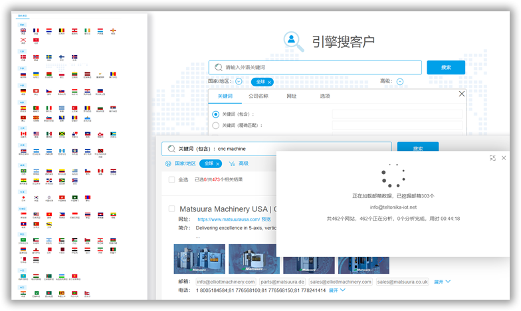Open the 高级 filter in results toolbar
This screenshot has height=311, width=521.
click(x=239, y=163)
